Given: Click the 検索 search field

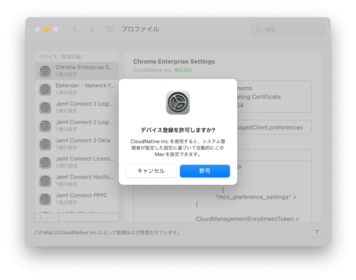Looking at the screenshot, I should point(288,29).
